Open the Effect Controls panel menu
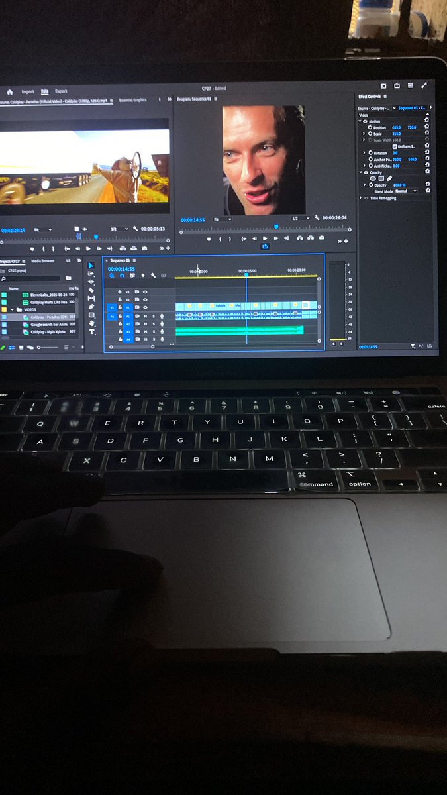This screenshot has height=795, width=447. [385, 97]
